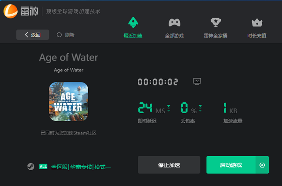Viewport: 282px width, 186px height.
Task: Launch the game with 启动游戏 button
Action: (231, 165)
